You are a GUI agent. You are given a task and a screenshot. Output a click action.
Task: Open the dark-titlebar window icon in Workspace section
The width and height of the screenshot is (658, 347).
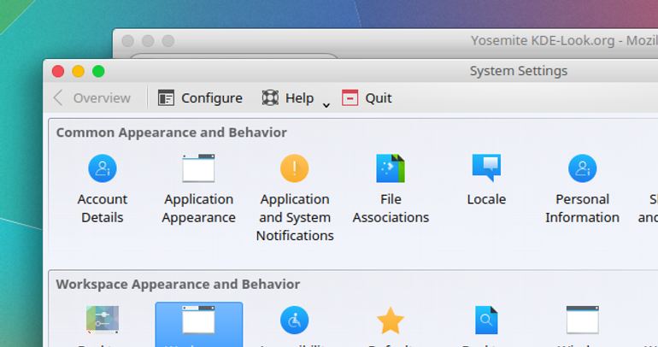(583, 320)
